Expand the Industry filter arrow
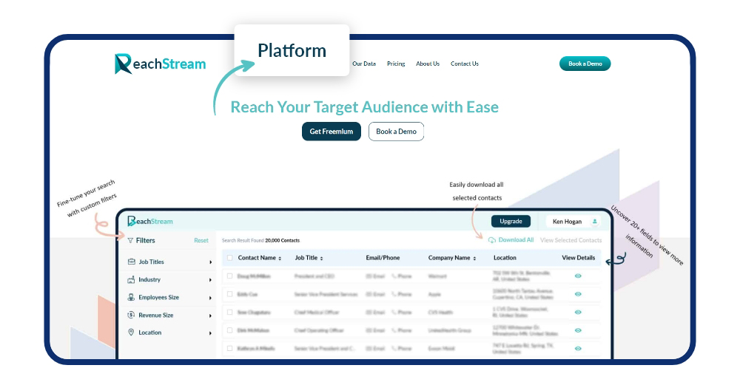Viewport: 740px width, 385px height. tap(210, 280)
